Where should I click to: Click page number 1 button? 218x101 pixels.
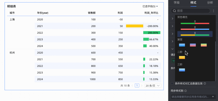tap(137, 86)
